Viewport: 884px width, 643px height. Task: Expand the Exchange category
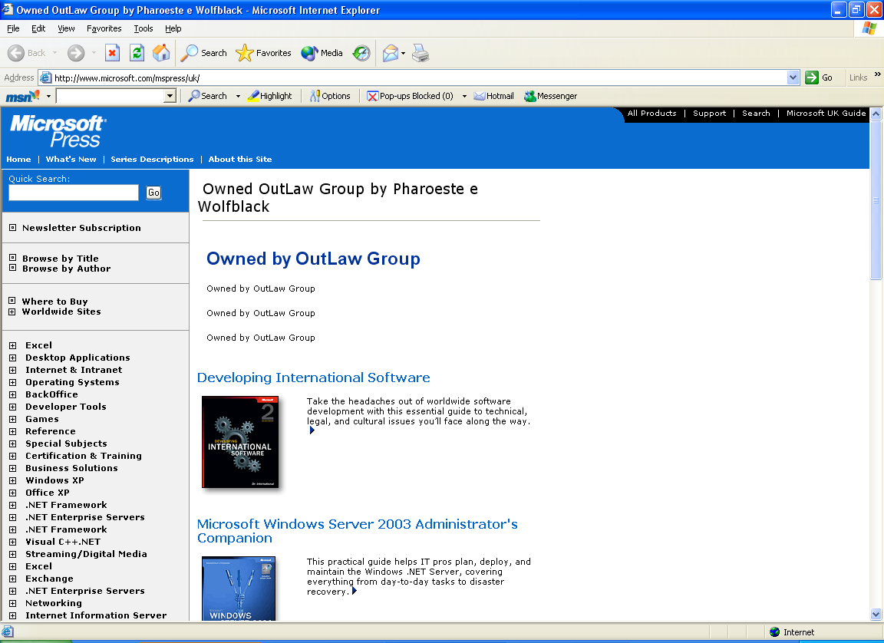click(12, 579)
